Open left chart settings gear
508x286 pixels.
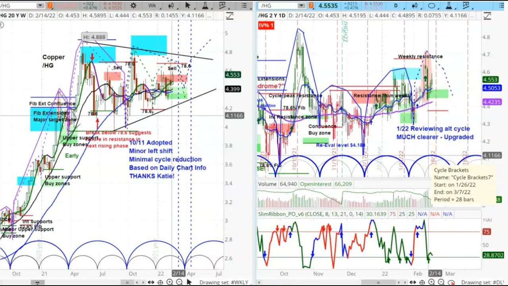(133, 6)
